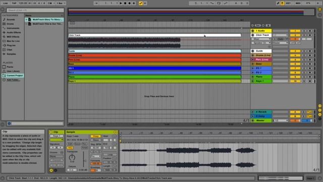Click the TAP tempo button
The image size is (323, 182).
[x=14, y=4]
